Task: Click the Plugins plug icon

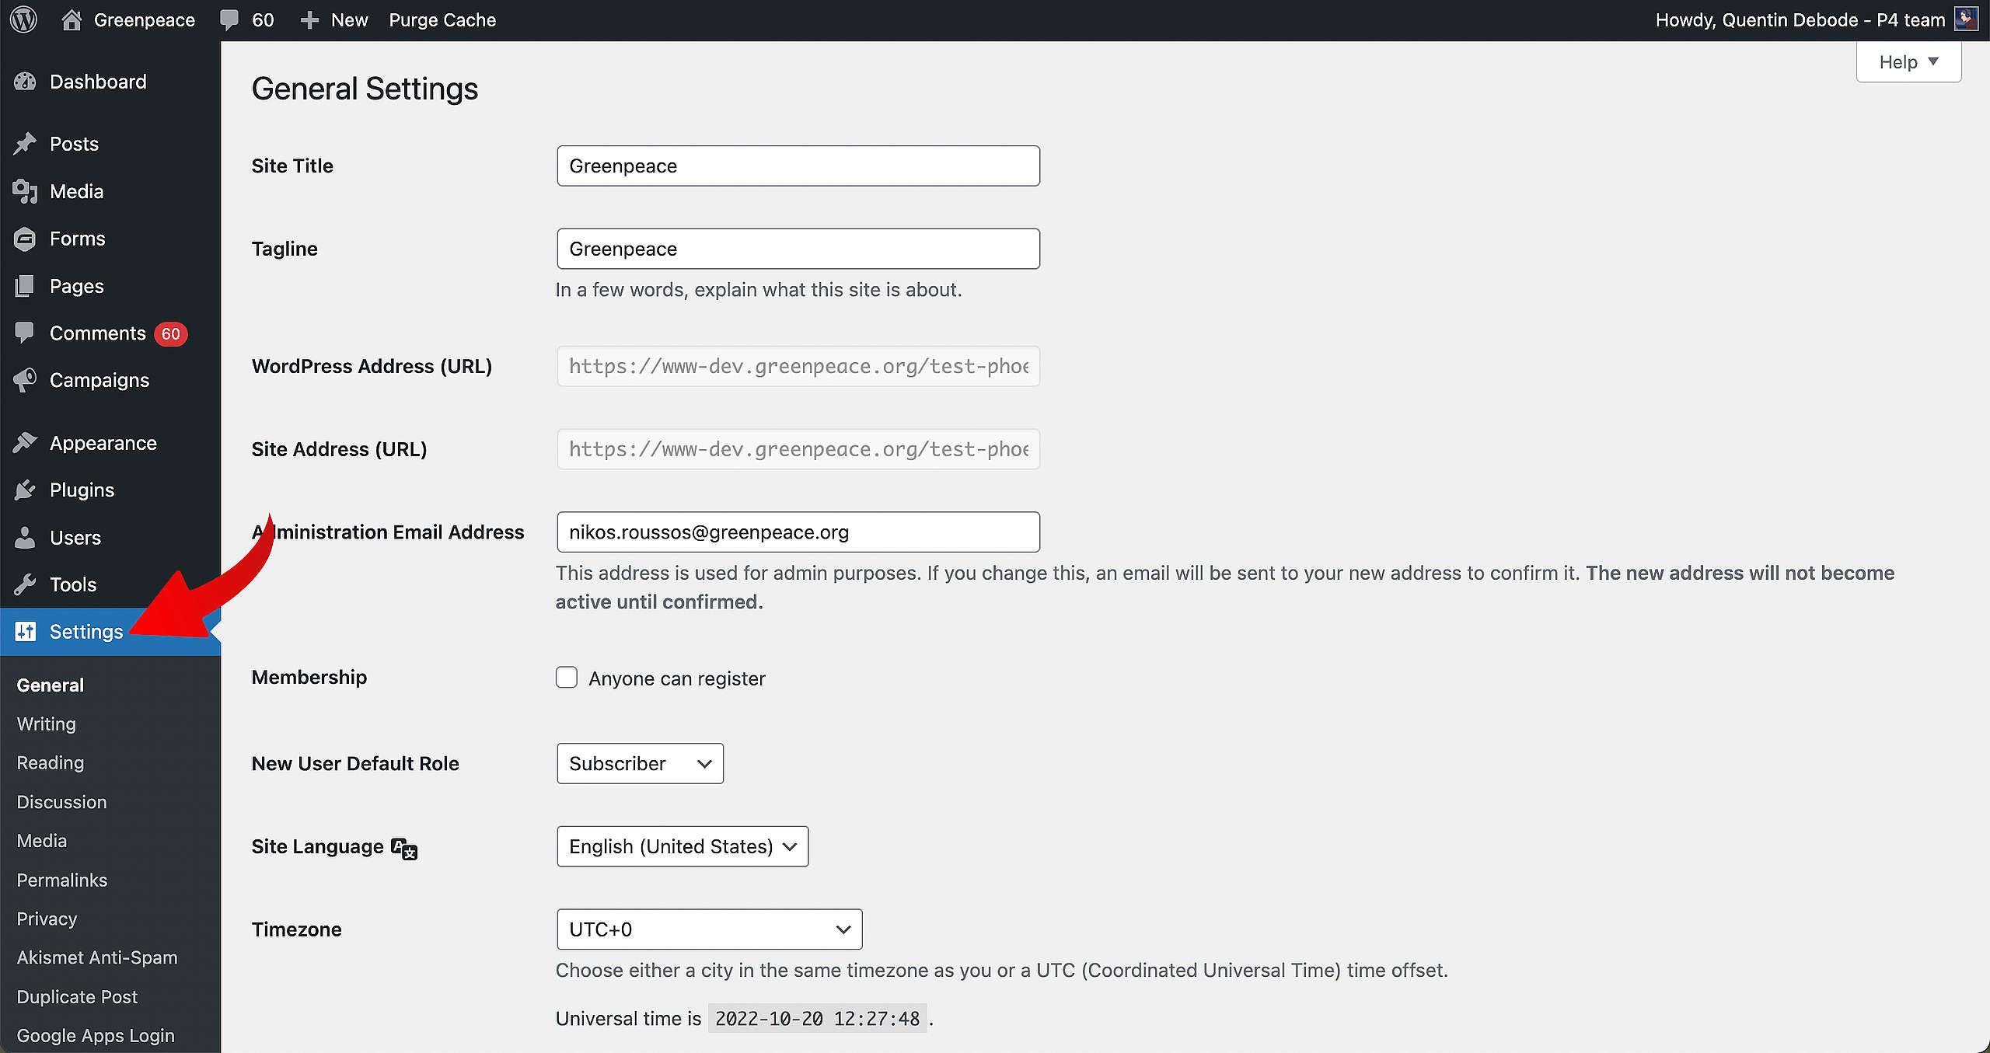Action: click(25, 490)
